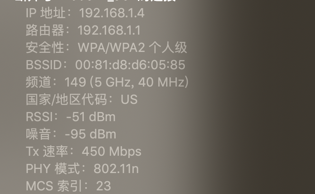
Task: Click the country code value US
Action: point(129,100)
